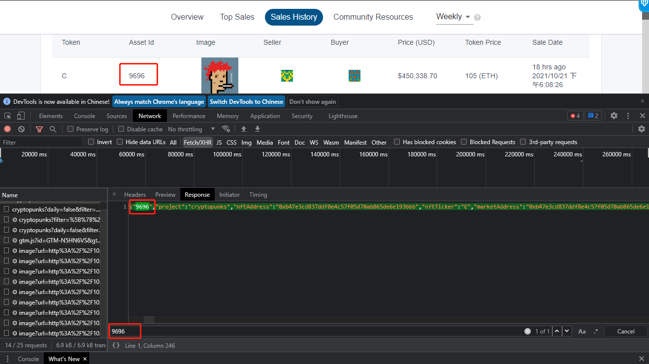The image size is (649, 364).
Task: Export HAR file download arrow
Action: click(257, 129)
